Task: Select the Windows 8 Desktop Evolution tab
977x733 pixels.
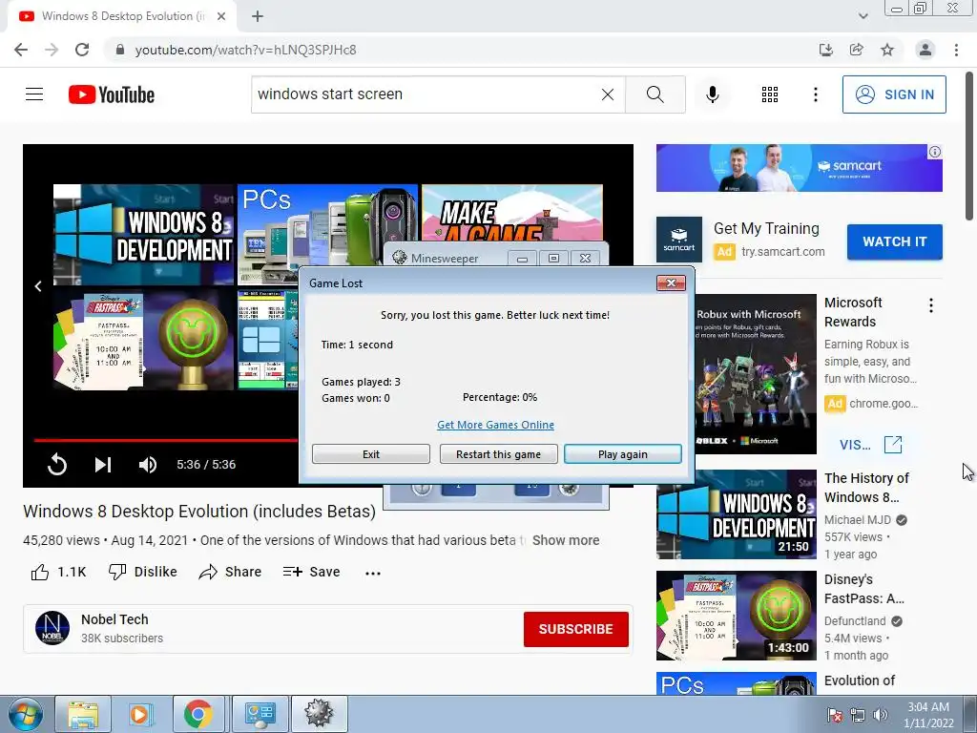Action: click(122, 16)
